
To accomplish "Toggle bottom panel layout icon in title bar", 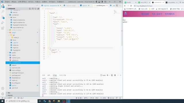I will coord(99,2).
